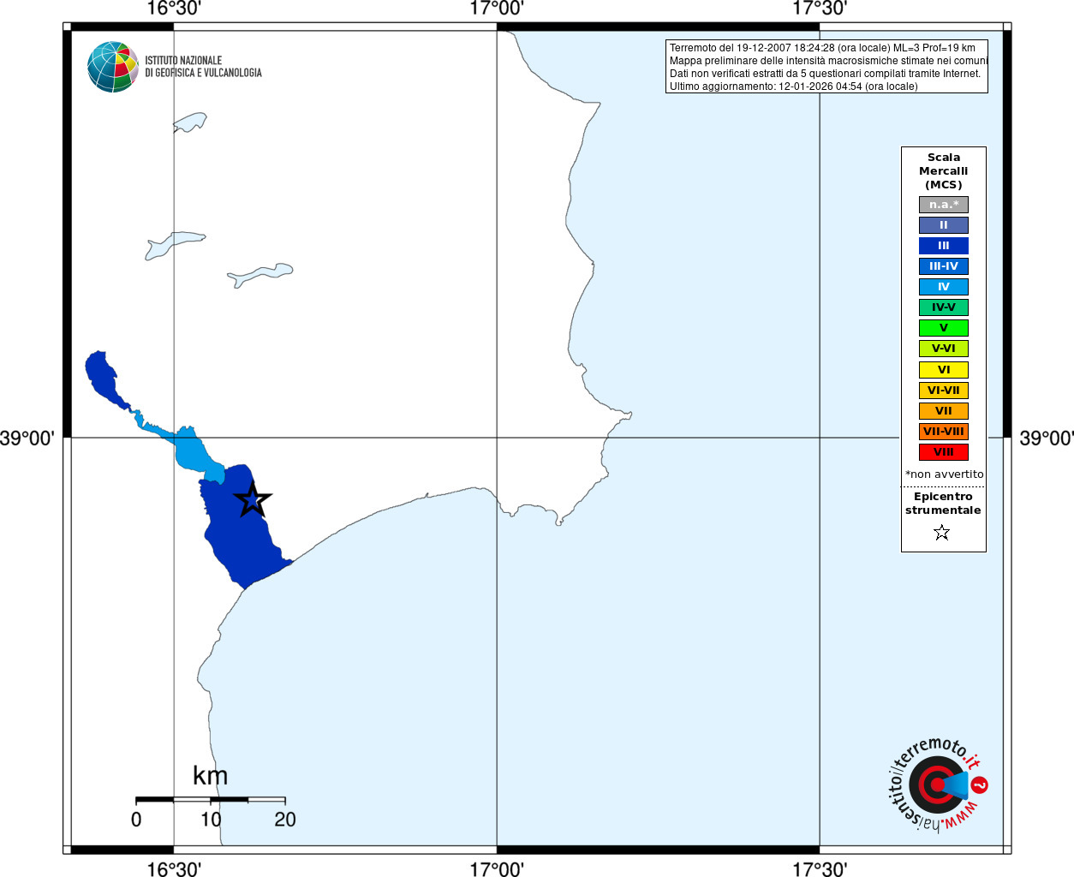Viewport: 1074px width, 877px height.
Task: Click the intensity III legend swatch
Action: (x=944, y=246)
